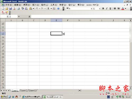
Task: Open the AutoSum functions dropdown arrow
Action: pos(51,8)
